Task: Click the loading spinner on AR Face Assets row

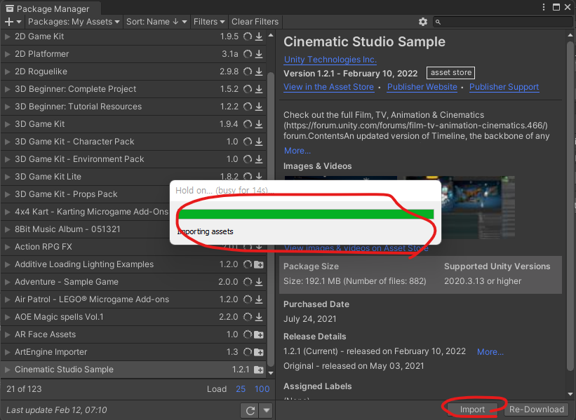Action: tap(248, 334)
